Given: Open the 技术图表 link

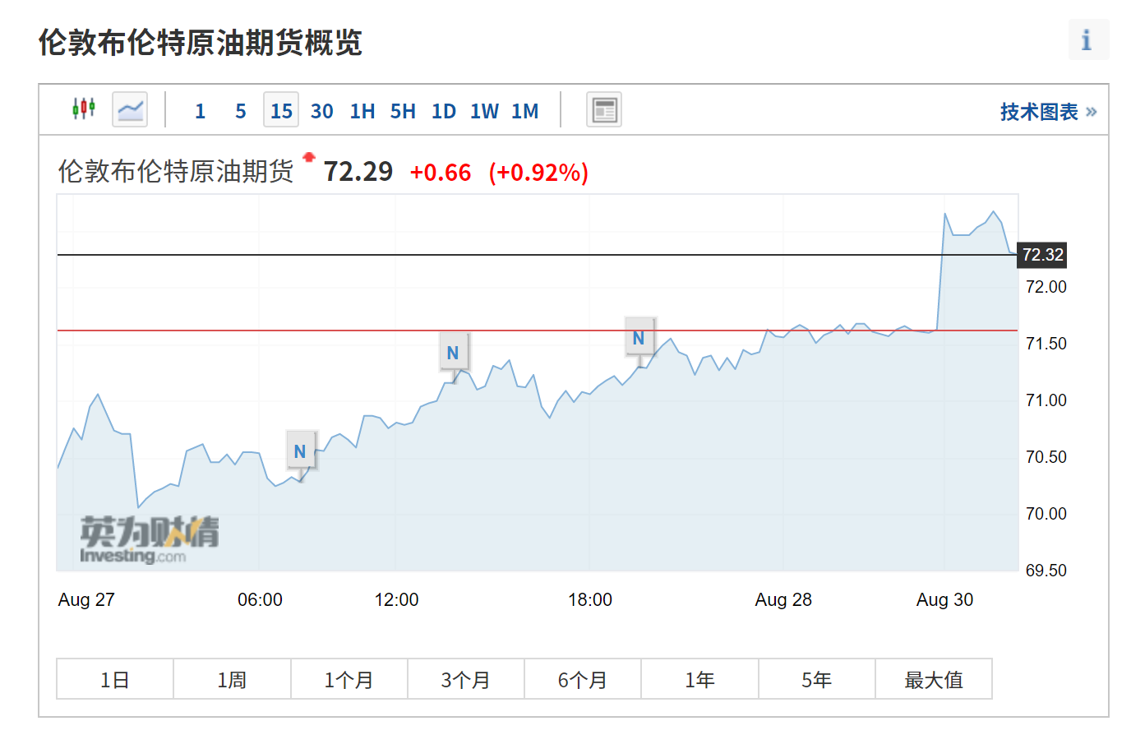Looking at the screenshot, I should click(x=1048, y=112).
